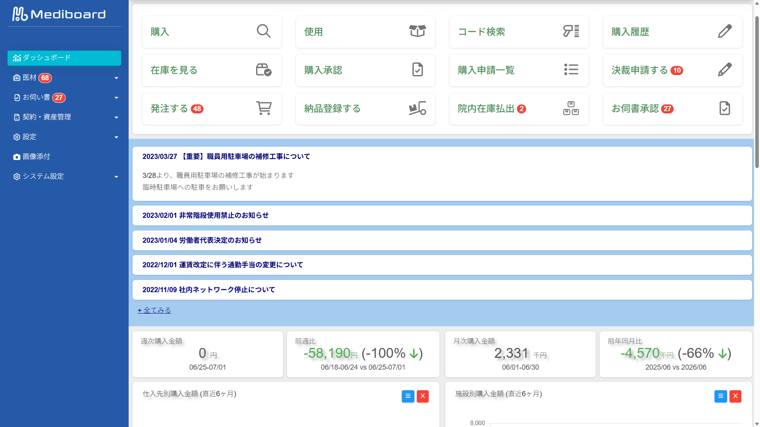Image resolution: width=760 pixels, height=427 pixels.
Task: Expand the 社内ネットワーク停止について notice
Action: [442, 290]
